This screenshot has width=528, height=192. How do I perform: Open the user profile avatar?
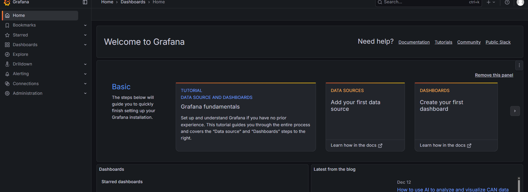[520, 2]
